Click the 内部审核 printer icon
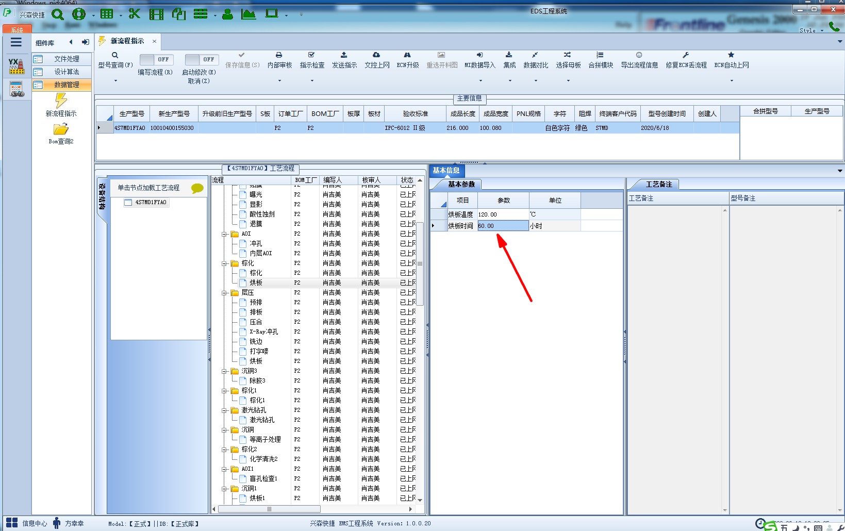 [x=279, y=55]
